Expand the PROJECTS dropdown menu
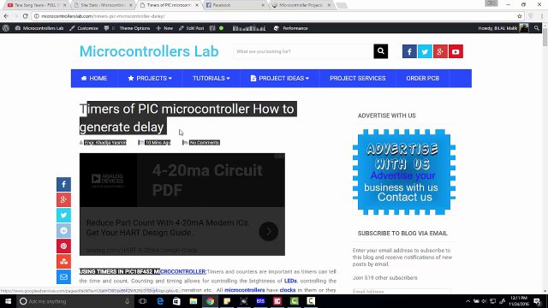Screen dimensions: 548x308 [x=150, y=78]
